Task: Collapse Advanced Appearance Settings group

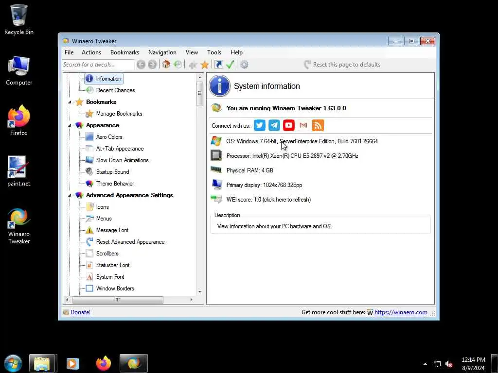Action: tap(70, 195)
